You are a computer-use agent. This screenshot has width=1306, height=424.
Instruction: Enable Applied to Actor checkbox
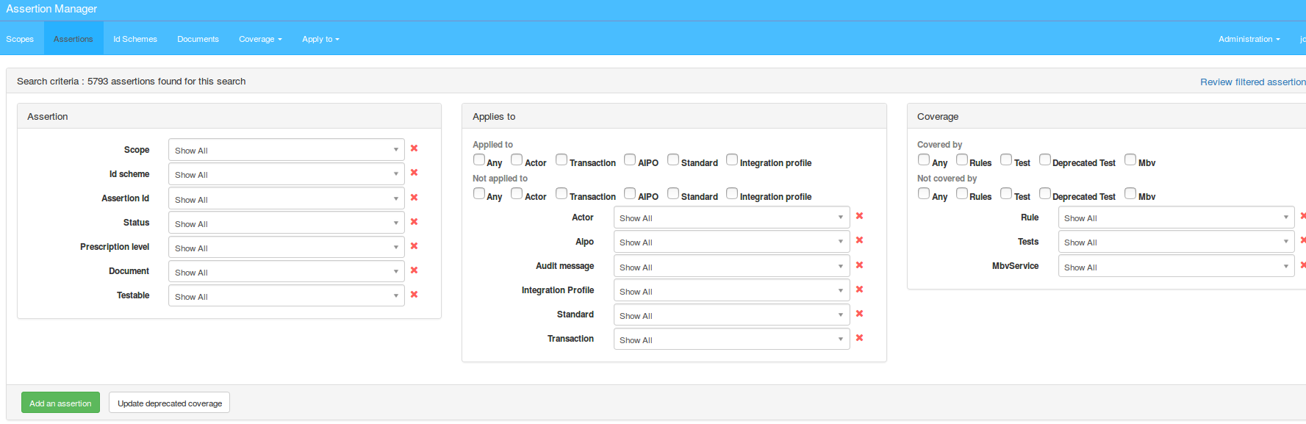click(517, 159)
